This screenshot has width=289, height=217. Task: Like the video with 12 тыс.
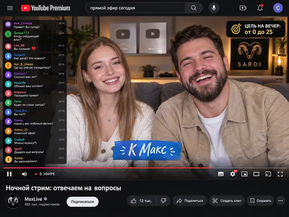coord(141,201)
